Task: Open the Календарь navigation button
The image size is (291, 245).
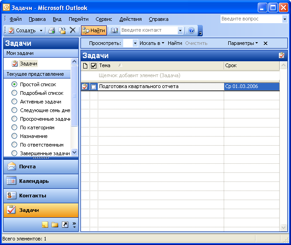Action: pyautogui.click(x=41, y=181)
